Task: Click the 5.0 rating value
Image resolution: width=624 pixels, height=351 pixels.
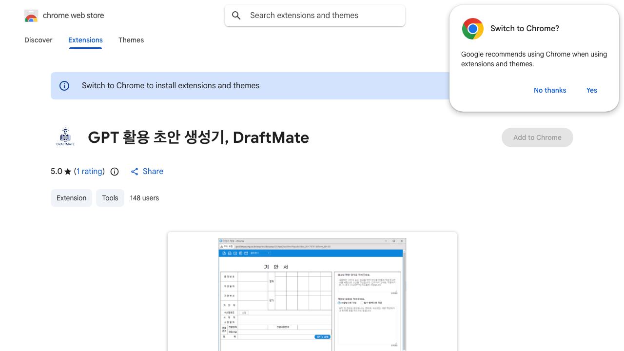Action: click(57, 172)
